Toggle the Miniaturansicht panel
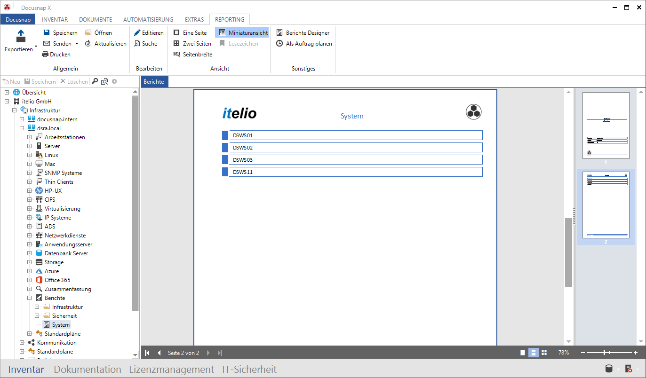Viewport: 646px width, 378px height. click(242, 33)
